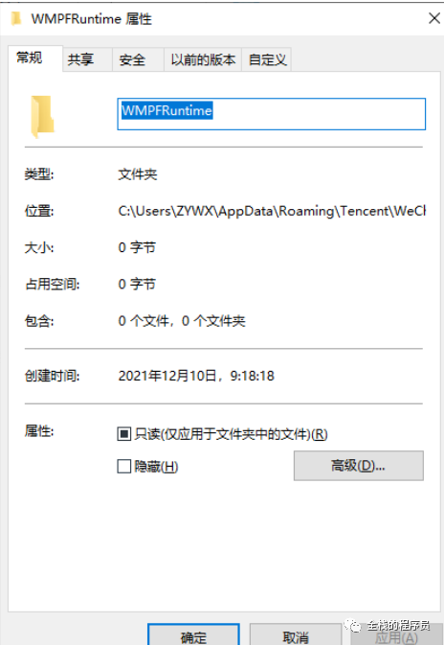Switch to the 共享 tab

pyautogui.click(x=81, y=59)
